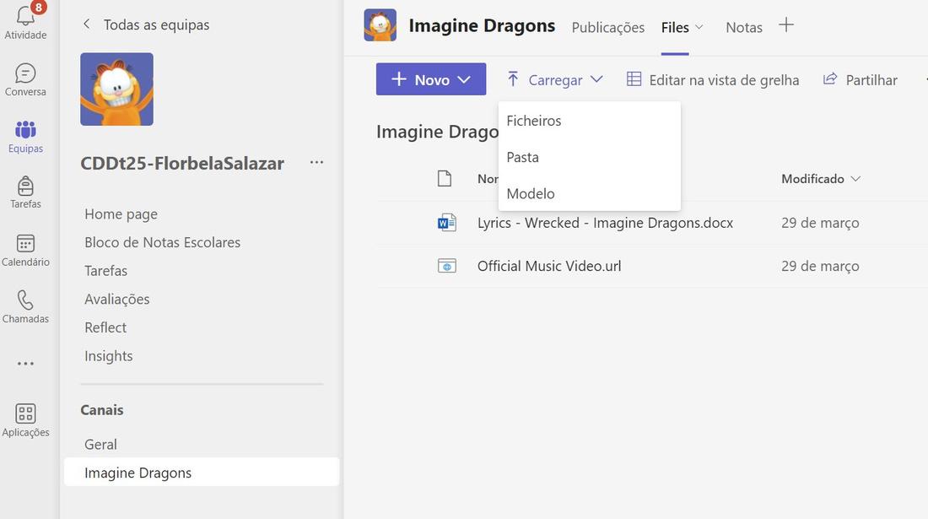
Task: Open the Atividade notifications bell
Action: point(25,17)
